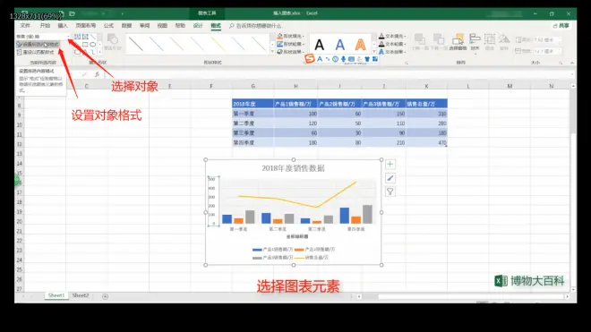Click Reset to Match Style button

[x=36, y=53]
